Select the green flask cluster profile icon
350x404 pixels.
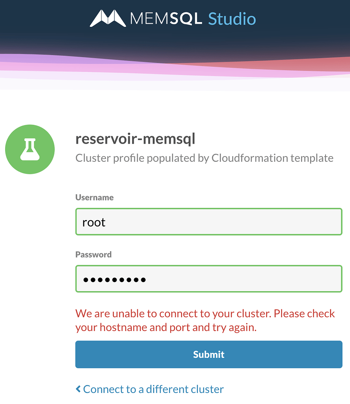click(x=30, y=149)
